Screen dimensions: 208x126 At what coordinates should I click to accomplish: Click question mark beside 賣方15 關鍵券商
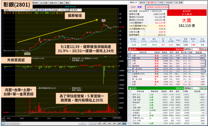coord(175,88)
